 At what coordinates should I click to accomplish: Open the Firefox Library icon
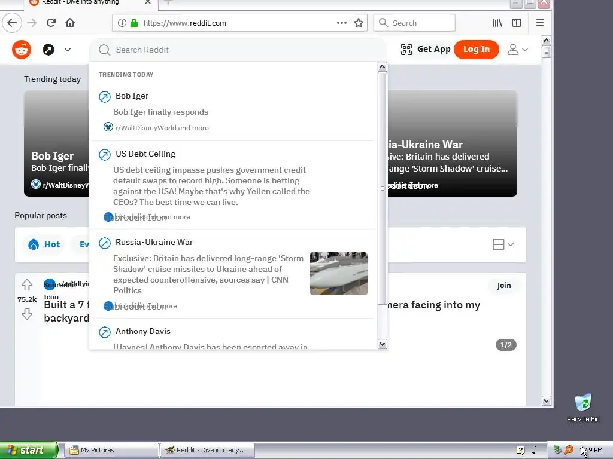coord(497,23)
